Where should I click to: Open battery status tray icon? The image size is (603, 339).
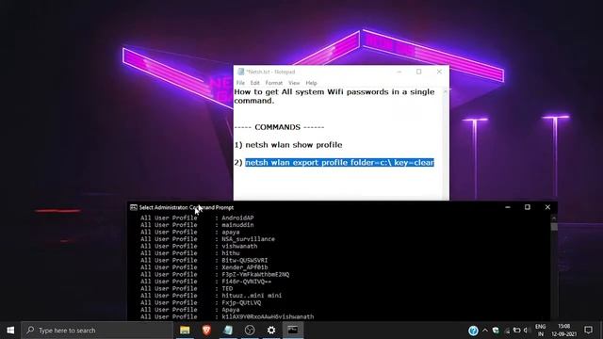click(517, 331)
